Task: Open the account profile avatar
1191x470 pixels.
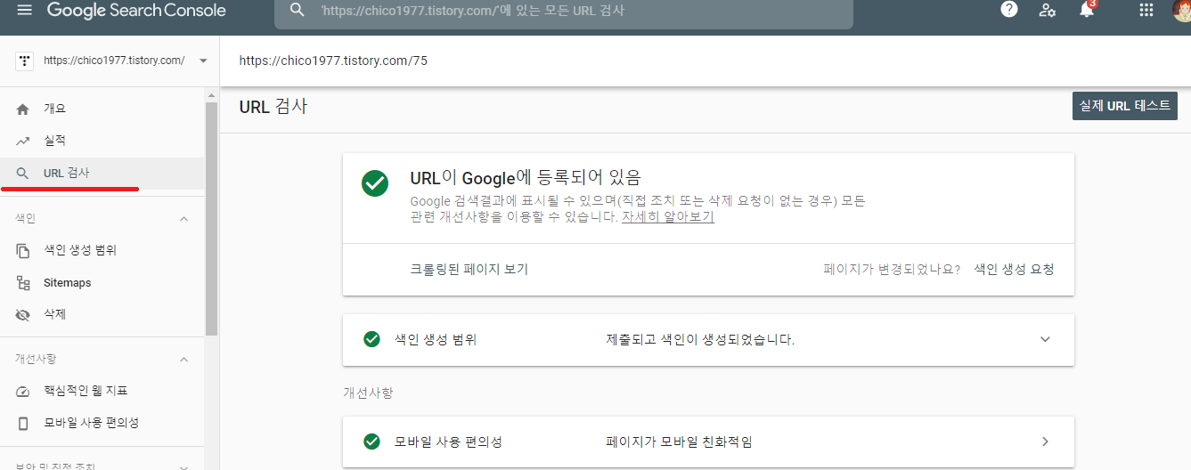Action: (x=1182, y=10)
